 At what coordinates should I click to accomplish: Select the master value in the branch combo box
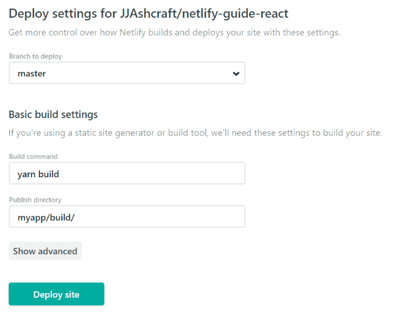click(x=31, y=74)
